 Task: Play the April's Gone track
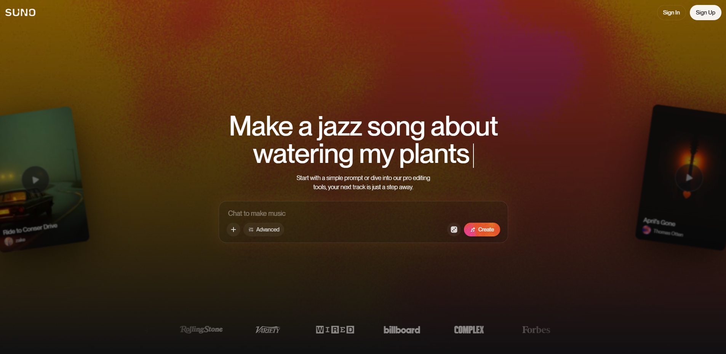coord(689,178)
